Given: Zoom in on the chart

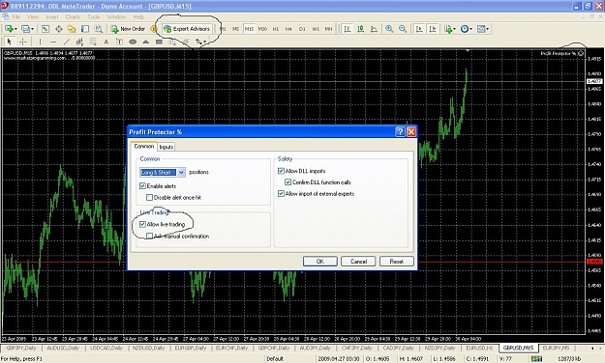Looking at the screenshot, I should pos(389,29).
